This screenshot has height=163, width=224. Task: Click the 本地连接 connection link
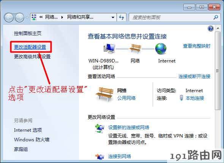[x=195, y=98]
